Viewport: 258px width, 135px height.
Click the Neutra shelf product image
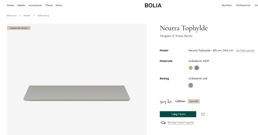pyautogui.click(x=77, y=93)
